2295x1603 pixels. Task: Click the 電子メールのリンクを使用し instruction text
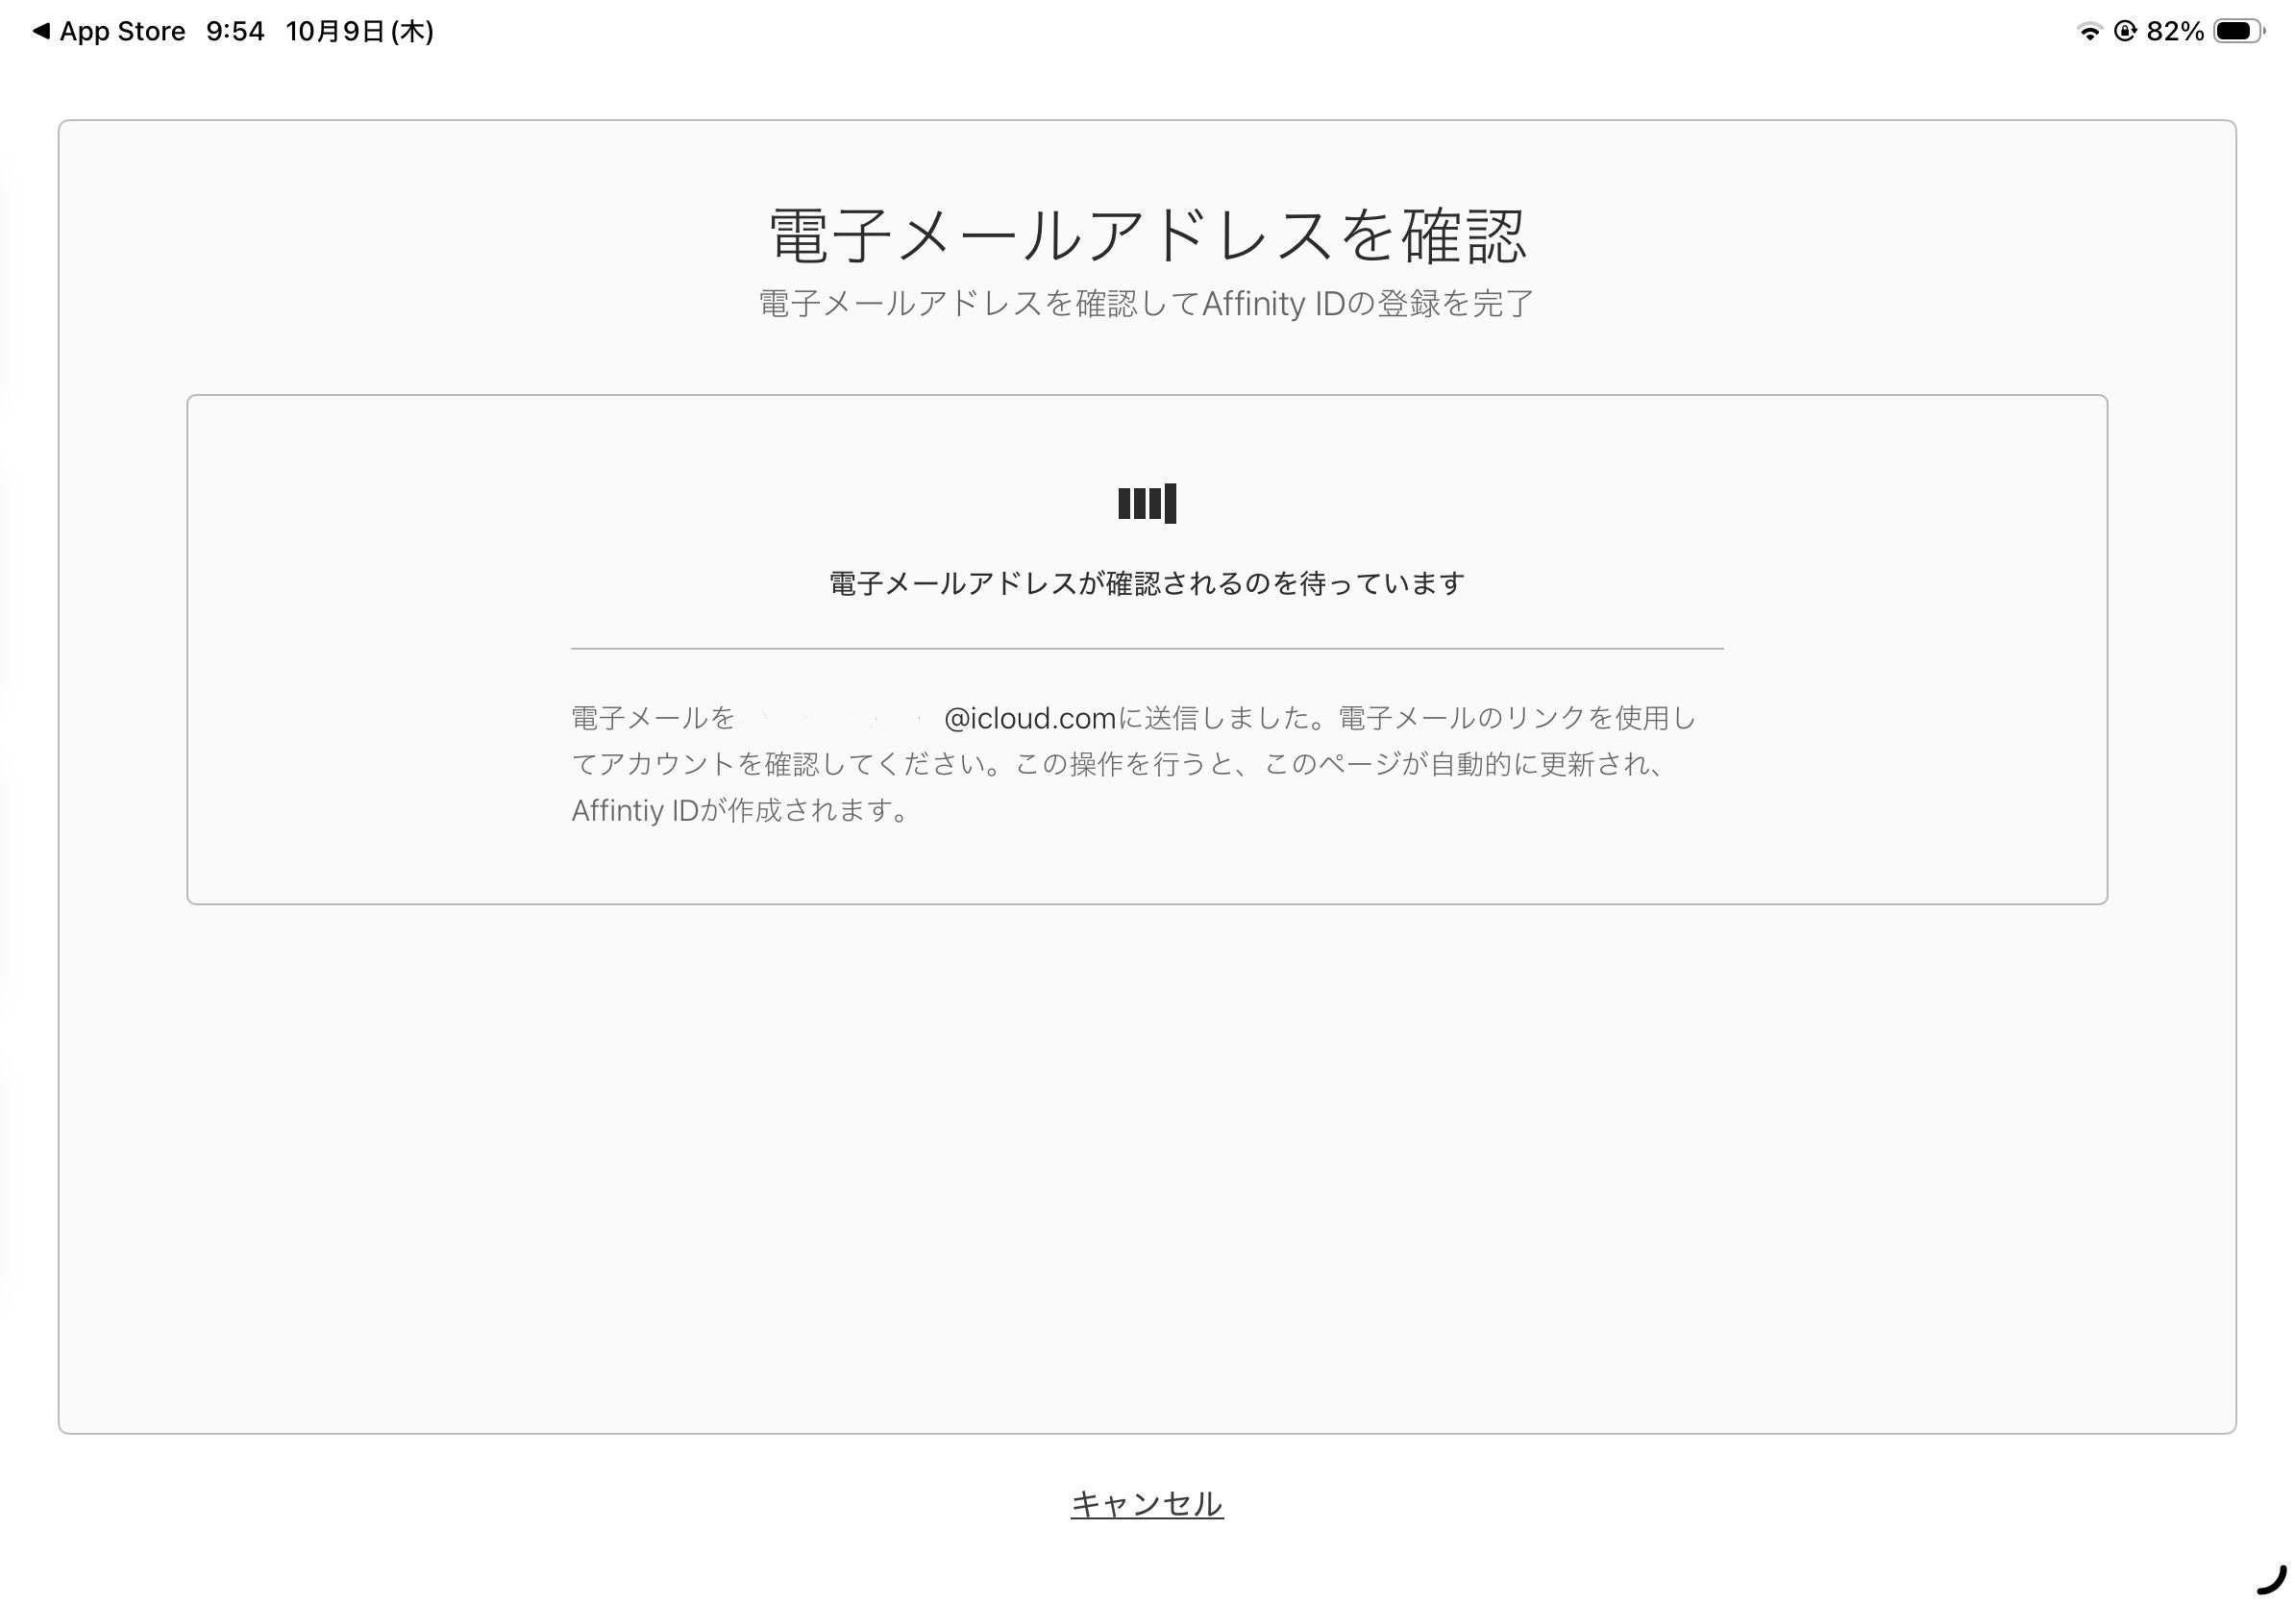pyautogui.click(x=1516, y=719)
